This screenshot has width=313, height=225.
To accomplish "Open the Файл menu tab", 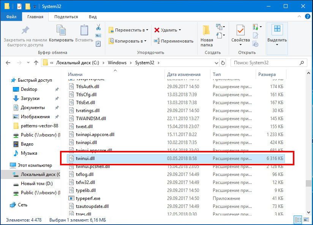I will 11,17.
